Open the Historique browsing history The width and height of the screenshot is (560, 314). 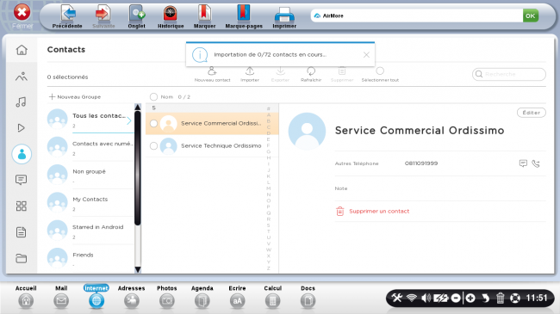(171, 16)
